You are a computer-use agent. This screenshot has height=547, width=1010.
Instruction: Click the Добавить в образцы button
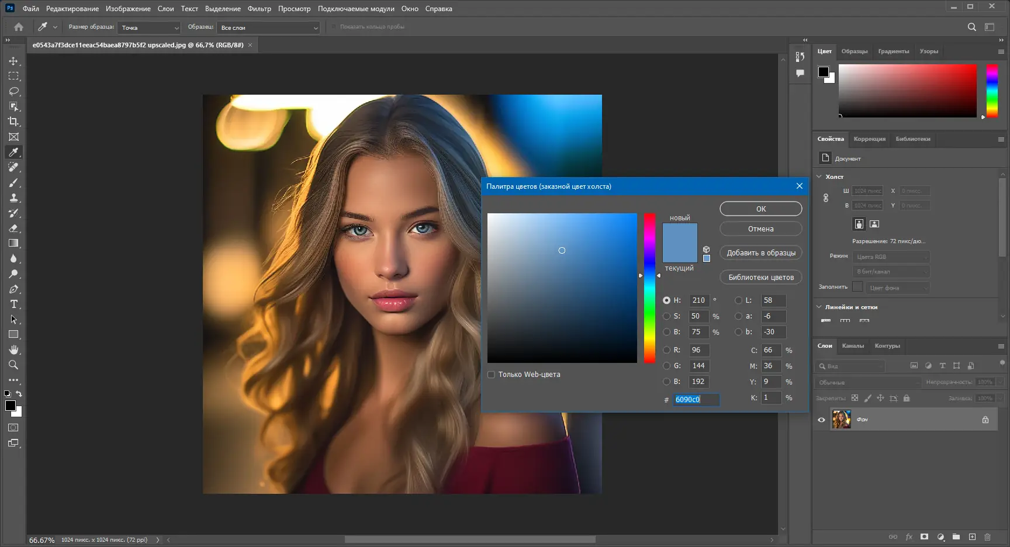coord(760,253)
